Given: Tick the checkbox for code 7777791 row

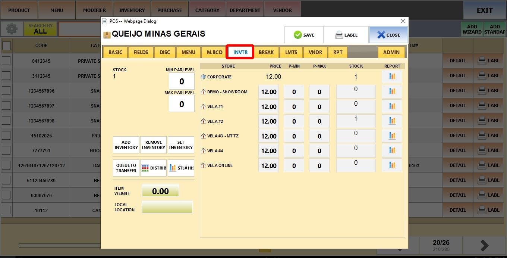Looking at the screenshot, I should point(6,150).
